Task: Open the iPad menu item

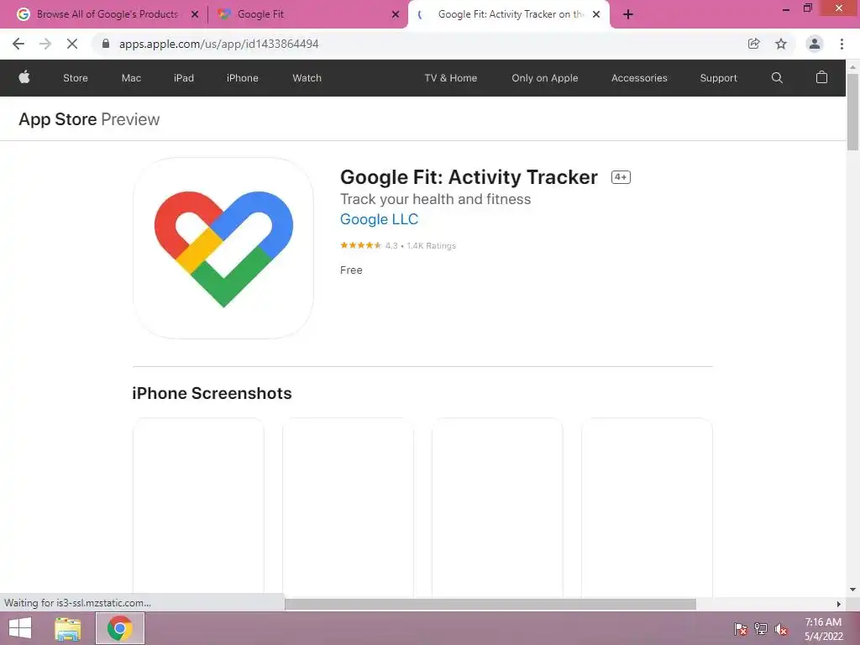Action: [x=184, y=78]
